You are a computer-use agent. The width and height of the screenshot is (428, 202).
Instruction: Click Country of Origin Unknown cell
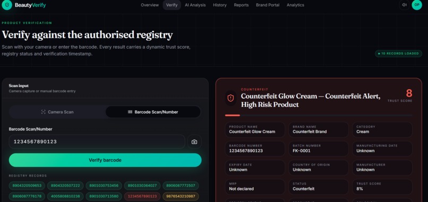point(319,168)
